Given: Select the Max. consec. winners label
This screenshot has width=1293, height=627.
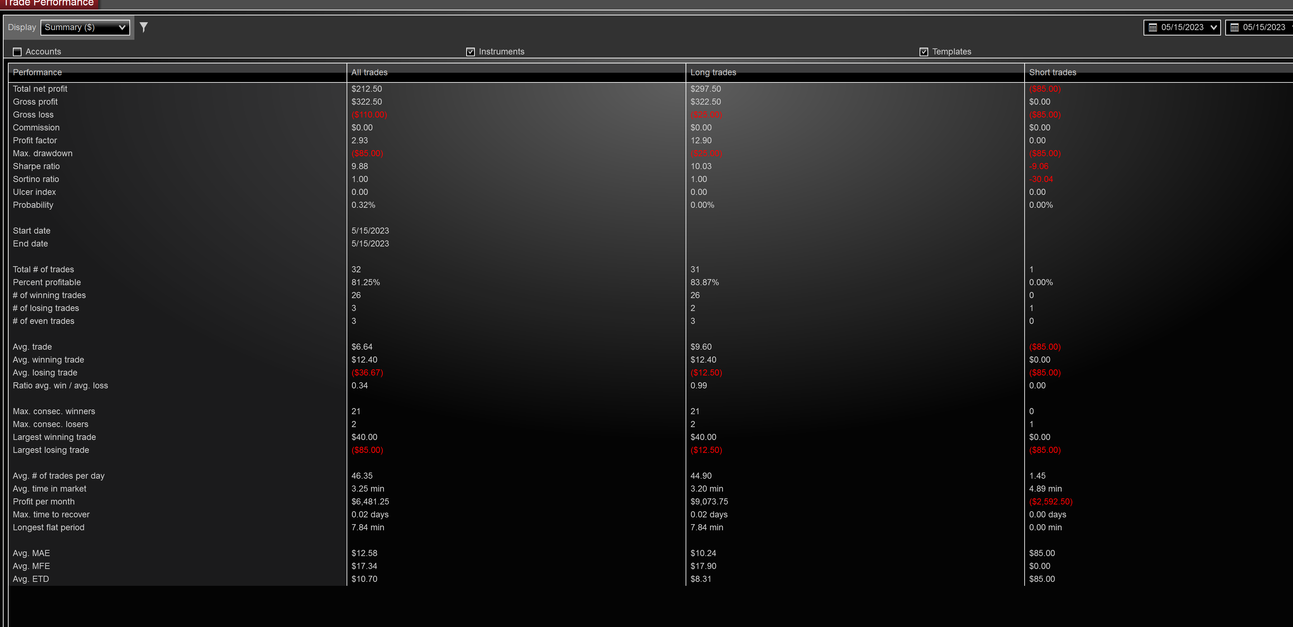Looking at the screenshot, I should pyautogui.click(x=54, y=412).
